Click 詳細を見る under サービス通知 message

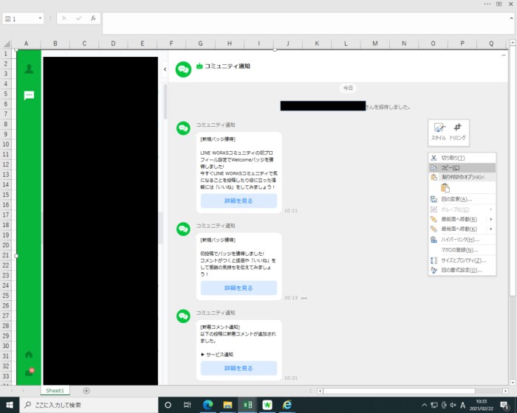[239, 368]
